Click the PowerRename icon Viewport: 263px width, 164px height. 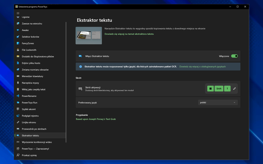pyautogui.click(x=18, y=96)
